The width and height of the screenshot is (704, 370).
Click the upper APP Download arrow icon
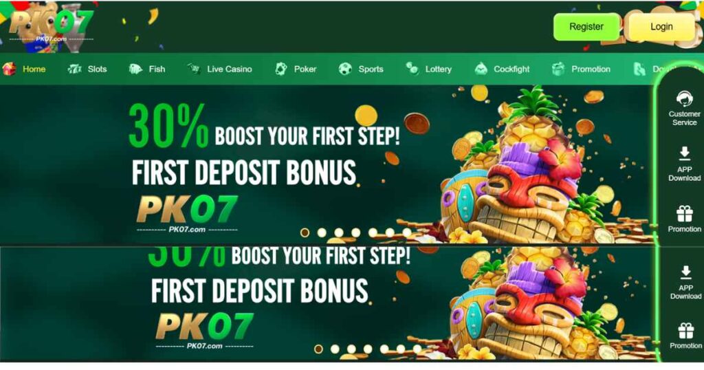(684, 153)
